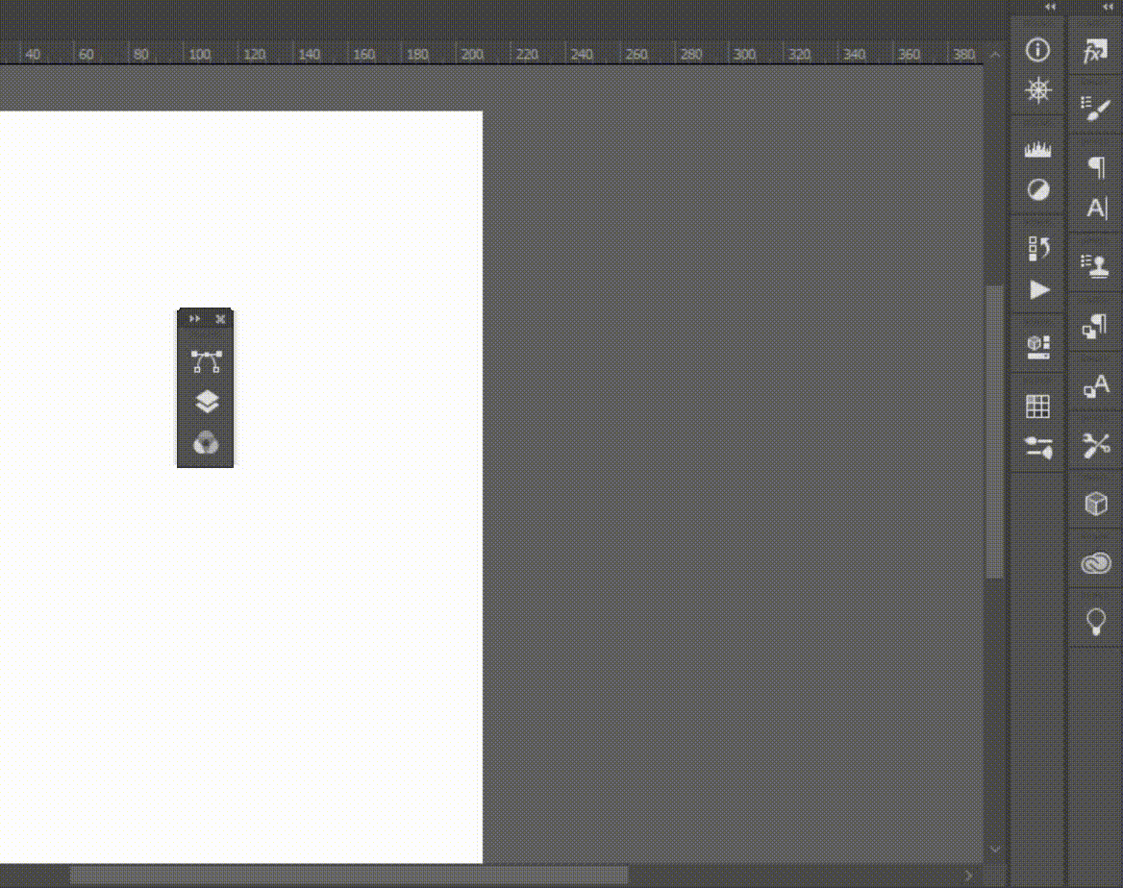Open the Creative Cloud Libraries panel icon
The image size is (1123, 888).
click(x=1096, y=563)
